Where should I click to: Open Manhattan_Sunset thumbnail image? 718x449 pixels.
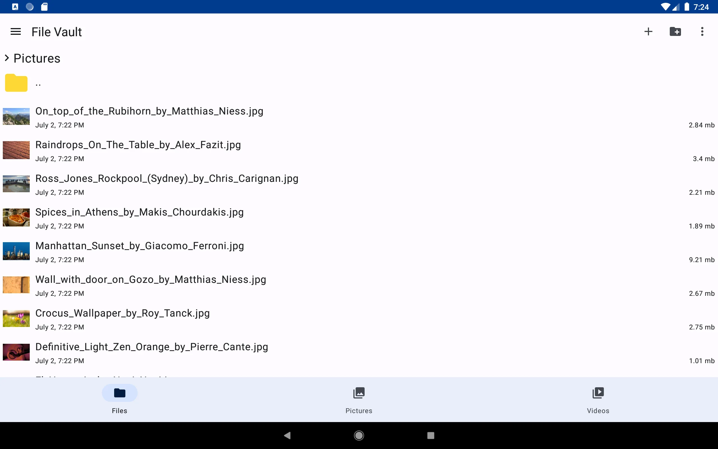[x=16, y=251]
